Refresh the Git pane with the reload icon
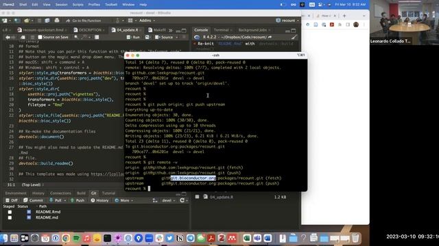The width and height of the screenshot is (439, 246). [182, 200]
